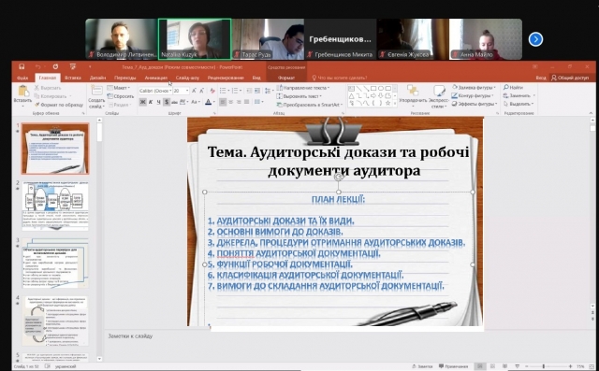The height and width of the screenshot is (371, 599).
Task: Open character spacing AV dropdown
Action: click(183, 102)
